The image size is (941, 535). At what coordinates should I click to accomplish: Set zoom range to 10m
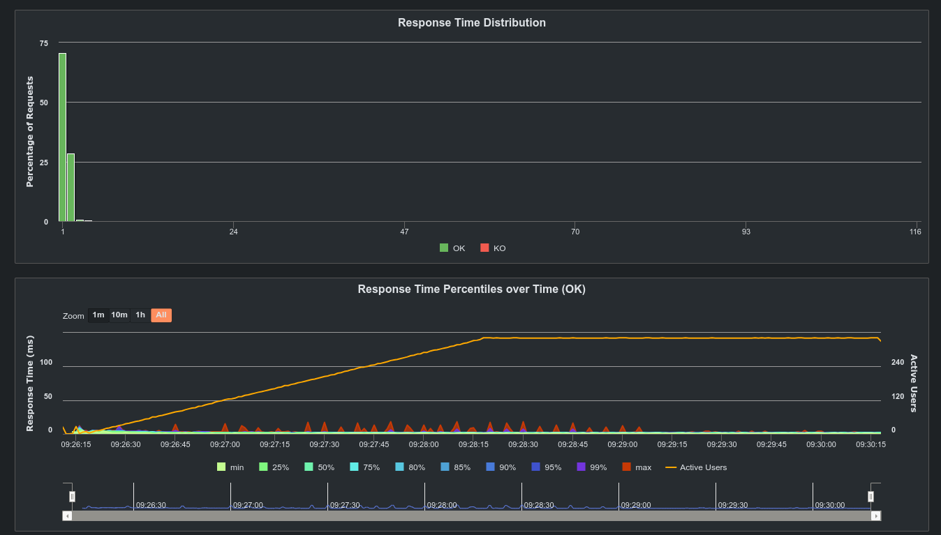tap(119, 315)
